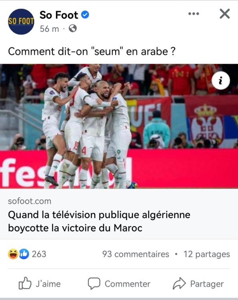Dismiss the post with the X icon
The height and width of the screenshot is (300, 238).
[x=225, y=14]
